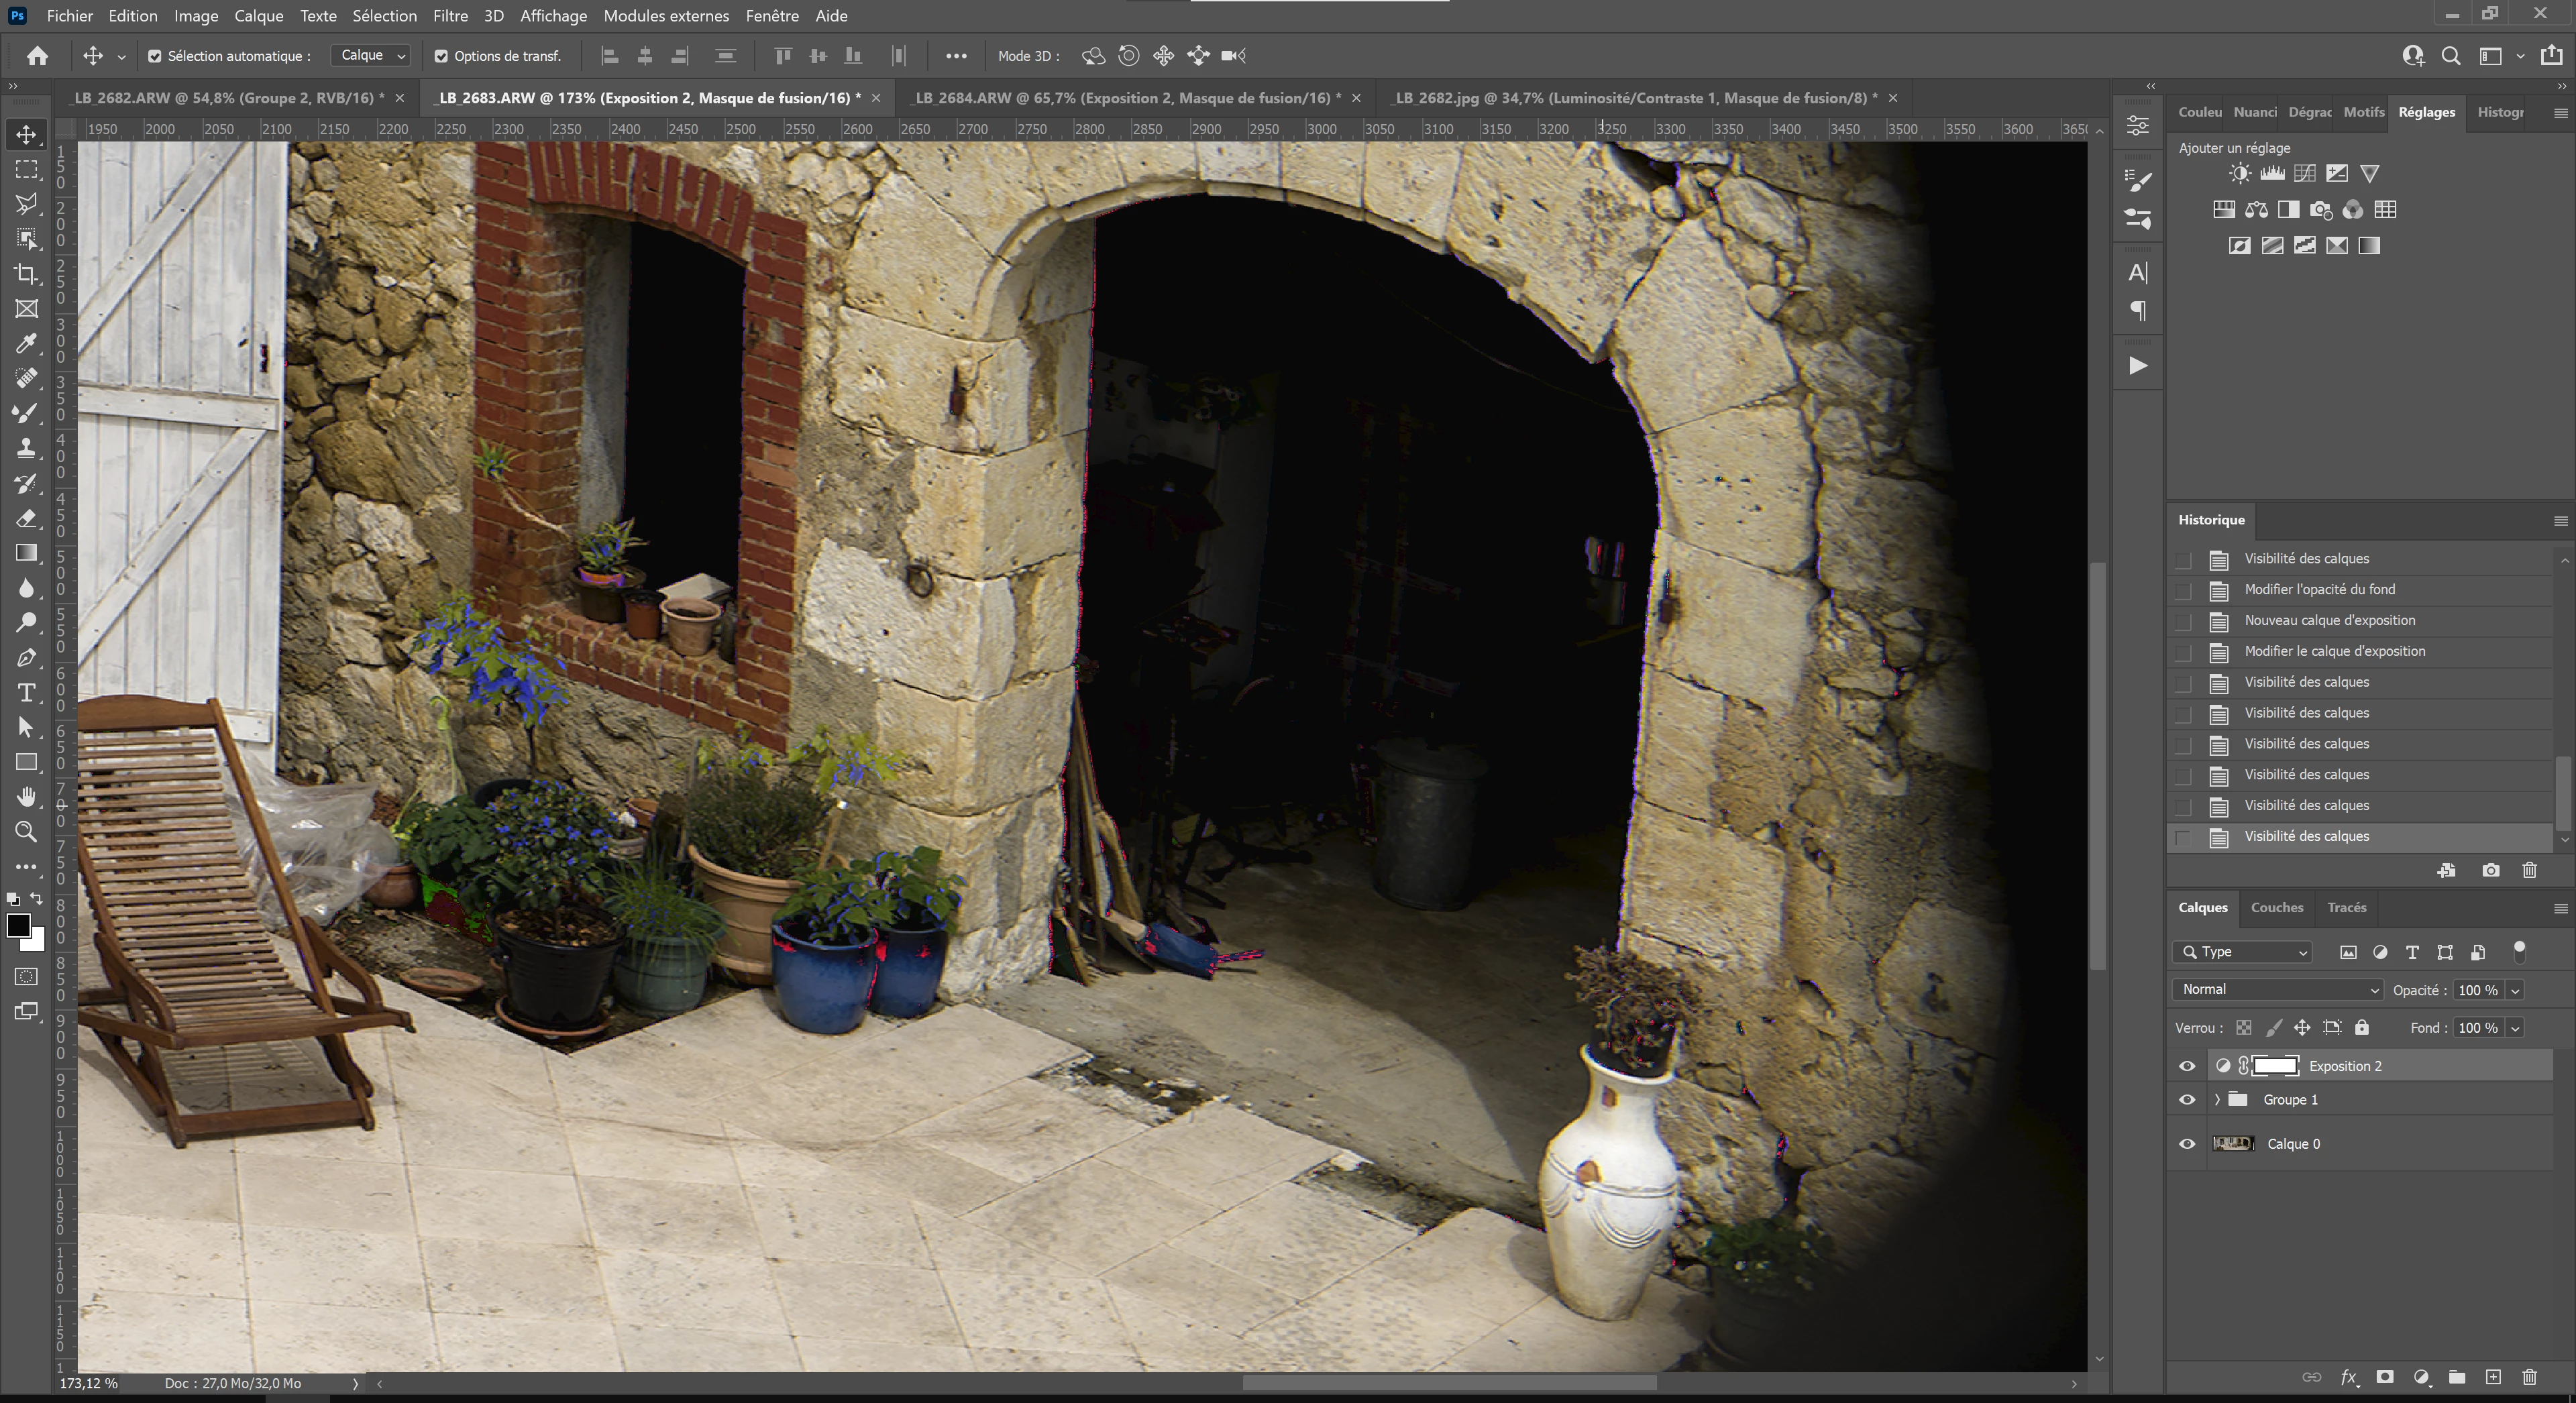Select the Nouveau calque d'exposition history state
This screenshot has width=2576, height=1403.
[2329, 620]
